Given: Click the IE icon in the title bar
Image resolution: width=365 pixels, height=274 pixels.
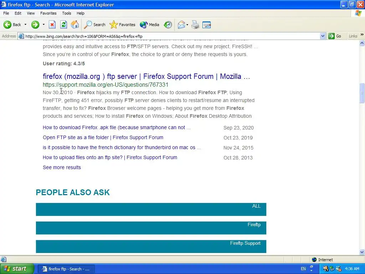Looking at the screenshot, I should point(3,4).
